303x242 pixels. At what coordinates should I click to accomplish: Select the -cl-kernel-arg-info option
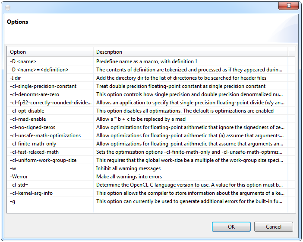pyautogui.click(x=32, y=193)
